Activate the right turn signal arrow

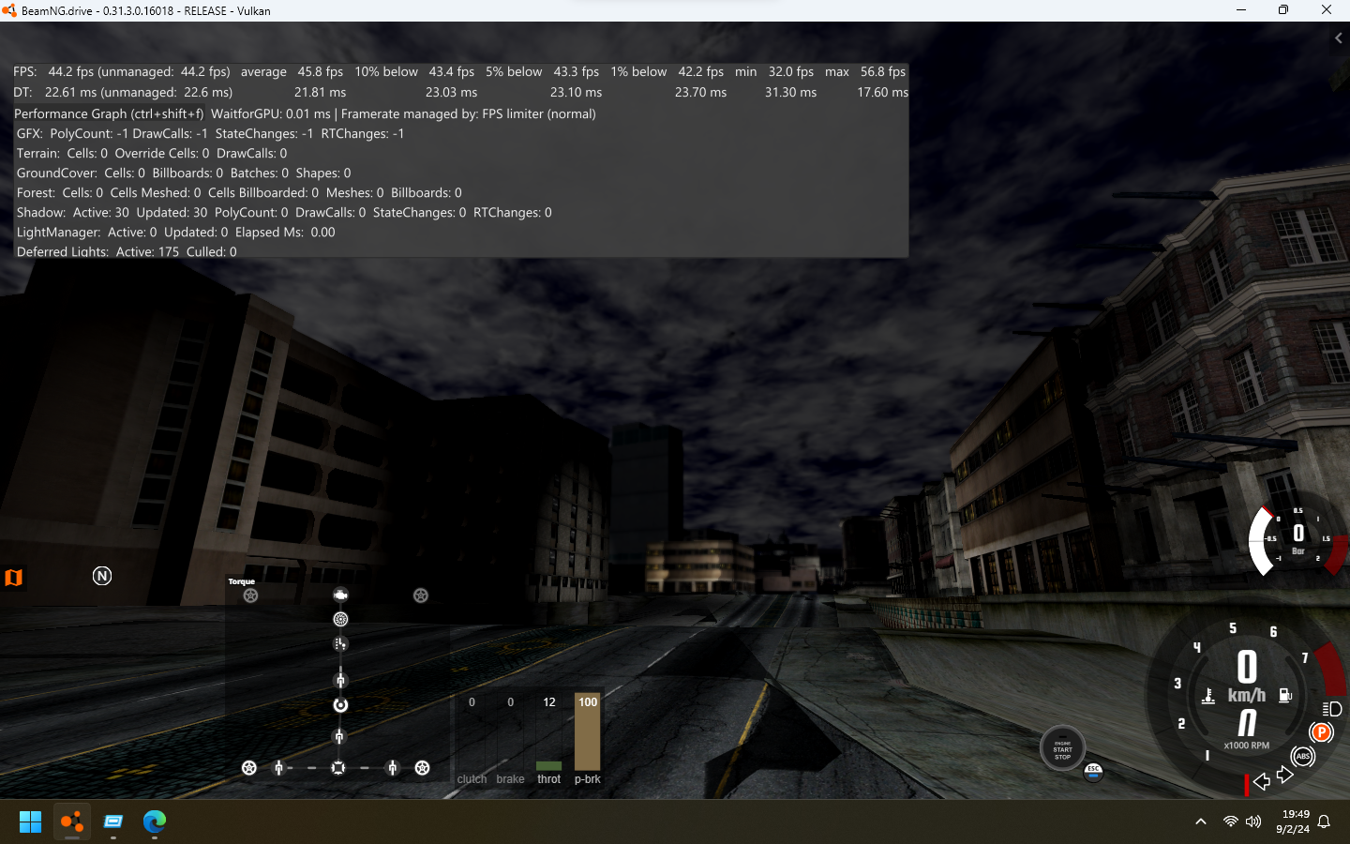[x=1285, y=776]
